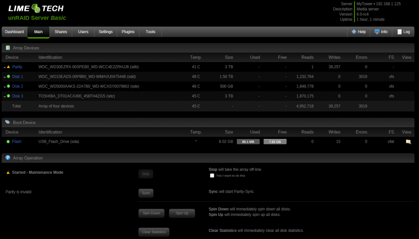Click the Disk 2 green status dot
The height and width of the screenshot is (239, 419).
(x=8, y=86)
